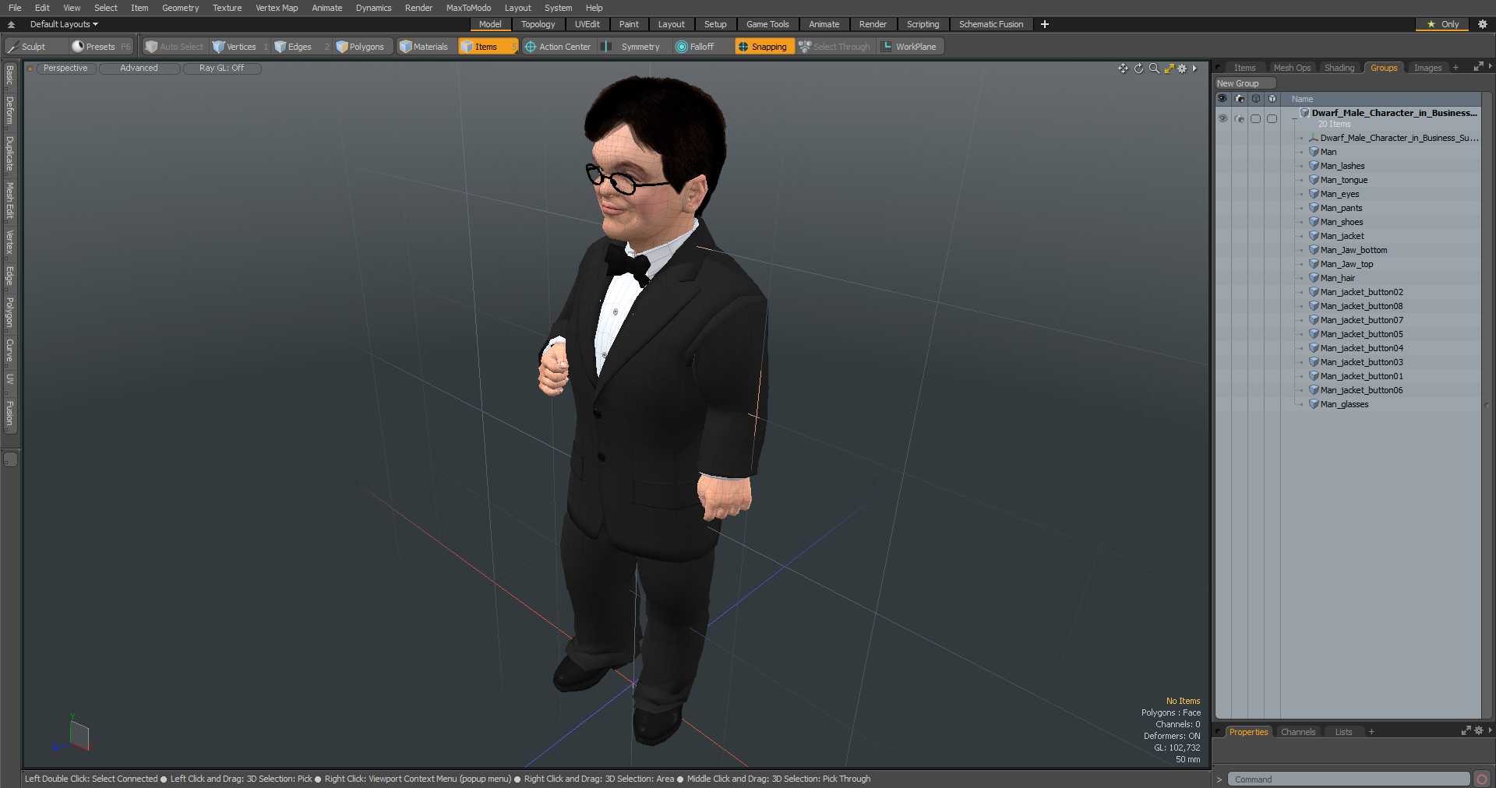Click the group icon of Dwarf_Male_Character_in_Business group
The width and height of the screenshot is (1496, 788).
click(x=1304, y=113)
